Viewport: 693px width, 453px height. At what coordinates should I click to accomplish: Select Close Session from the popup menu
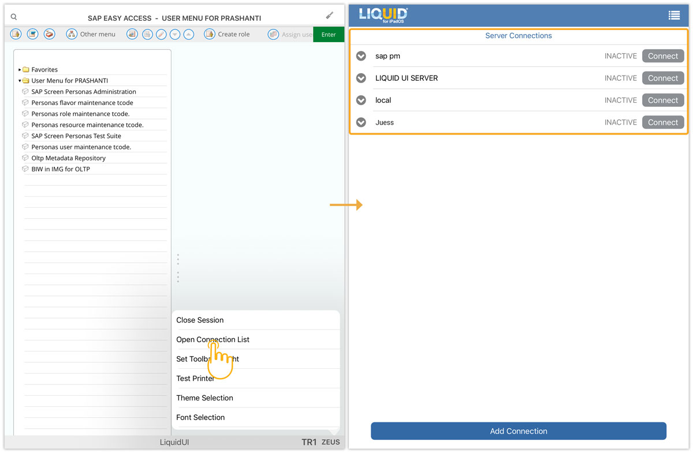pyautogui.click(x=256, y=320)
